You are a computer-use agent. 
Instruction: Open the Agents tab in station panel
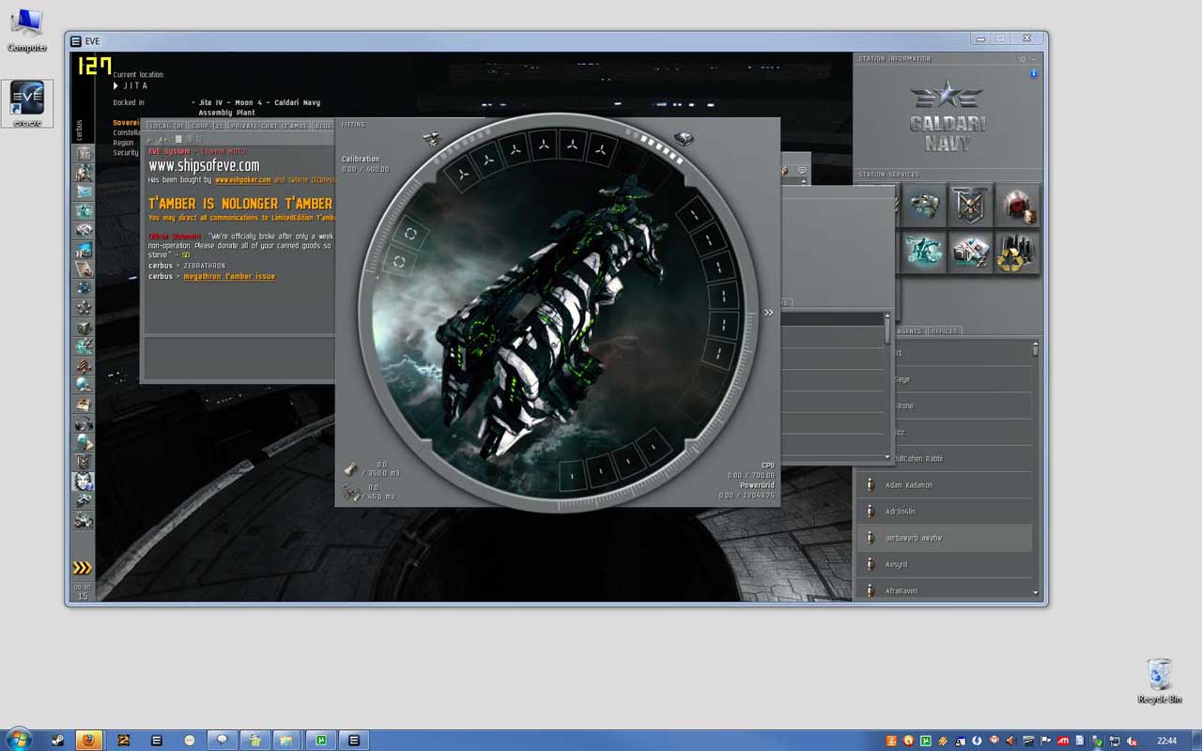(x=909, y=330)
